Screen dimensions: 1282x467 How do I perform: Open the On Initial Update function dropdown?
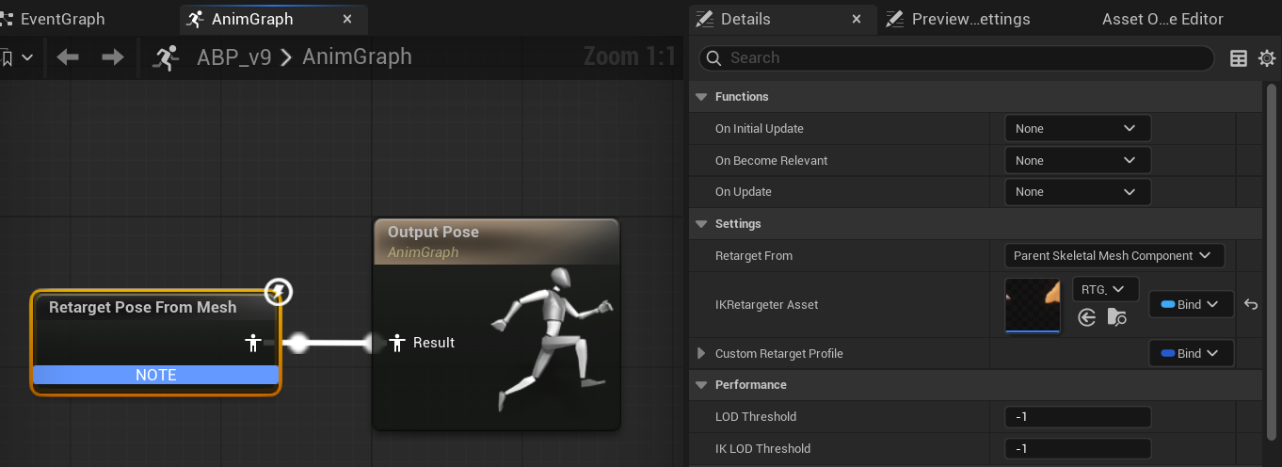pos(1077,129)
